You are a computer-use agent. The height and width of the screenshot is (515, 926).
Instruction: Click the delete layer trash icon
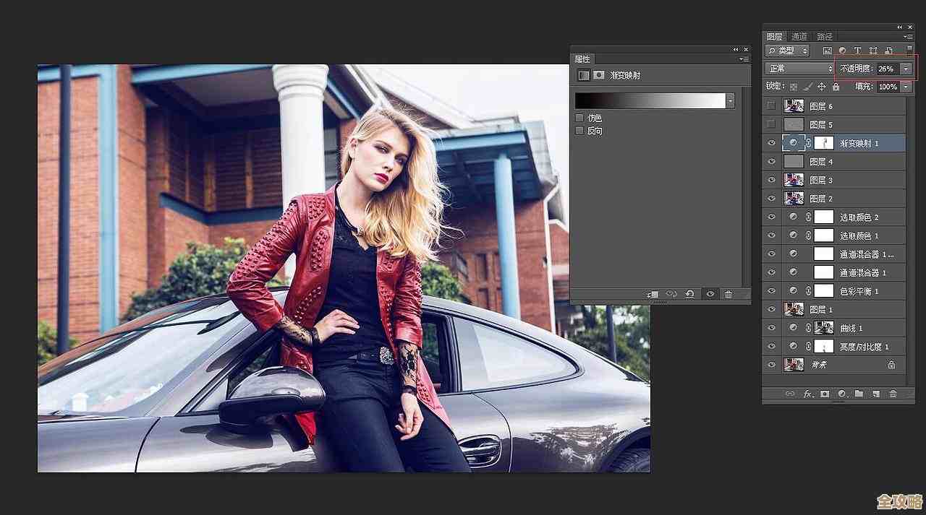click(893, 394)
